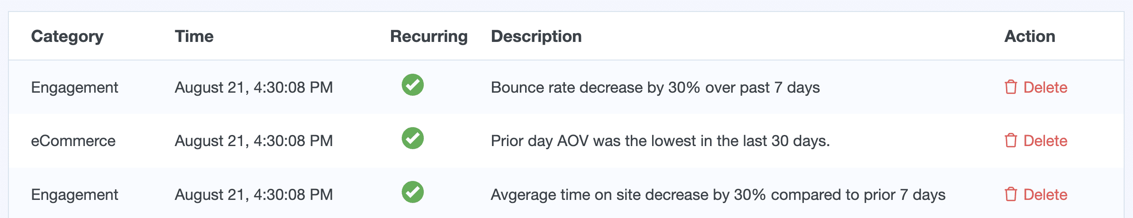Click the 'Prior day AOV was the lowest' description
Viewport: 1133px width, 218px height.
[660, 141]
